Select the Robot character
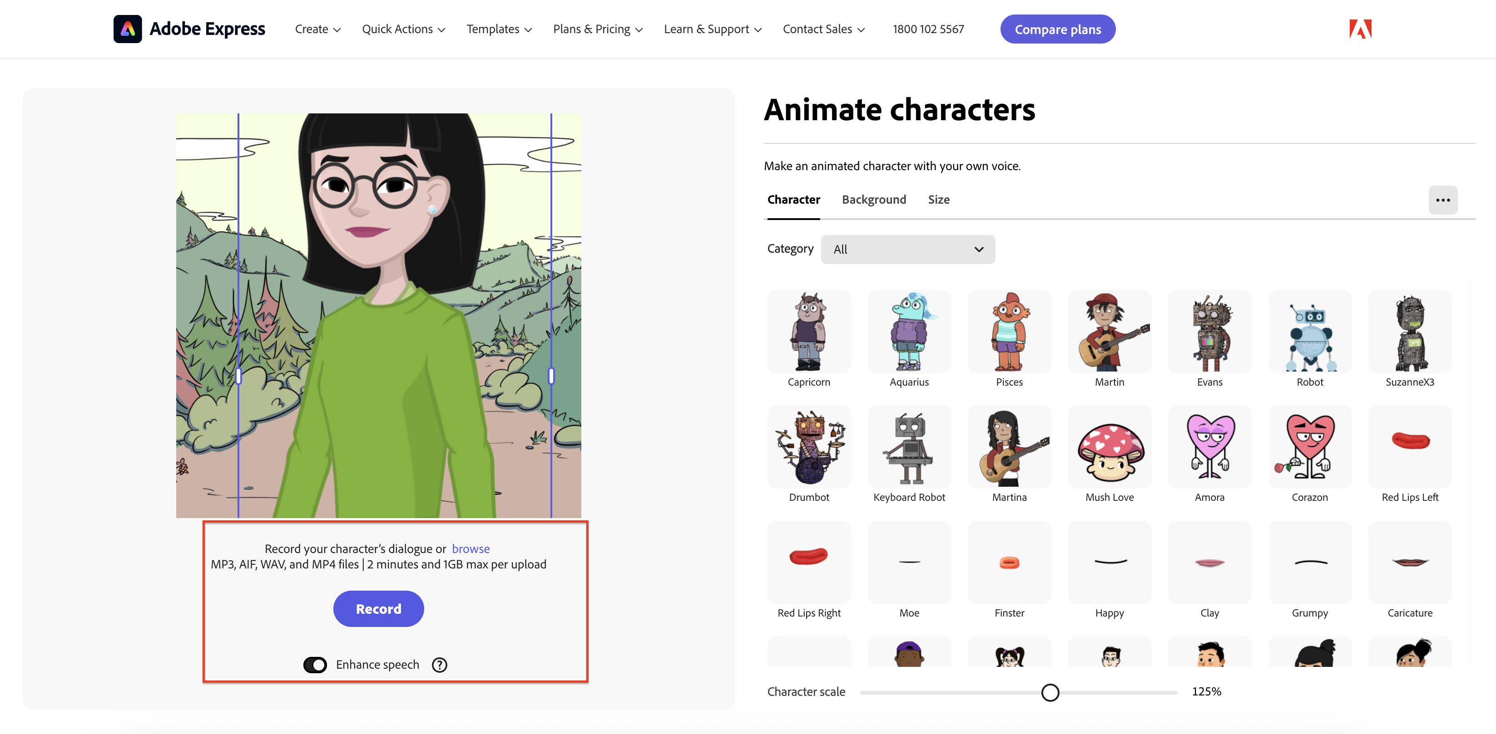 point(1310,332)
